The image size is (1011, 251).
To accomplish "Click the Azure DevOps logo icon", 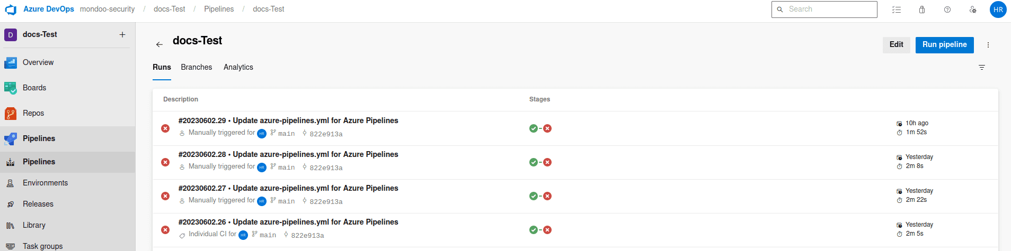I will point(11,10).
